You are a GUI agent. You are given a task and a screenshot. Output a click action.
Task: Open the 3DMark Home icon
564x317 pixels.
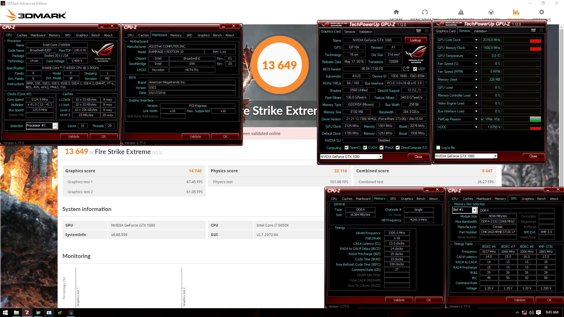coord(396,12)
